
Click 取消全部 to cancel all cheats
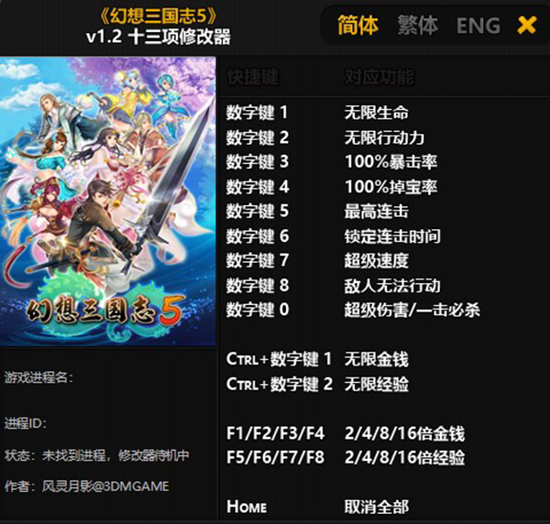(x=377, y=508)
